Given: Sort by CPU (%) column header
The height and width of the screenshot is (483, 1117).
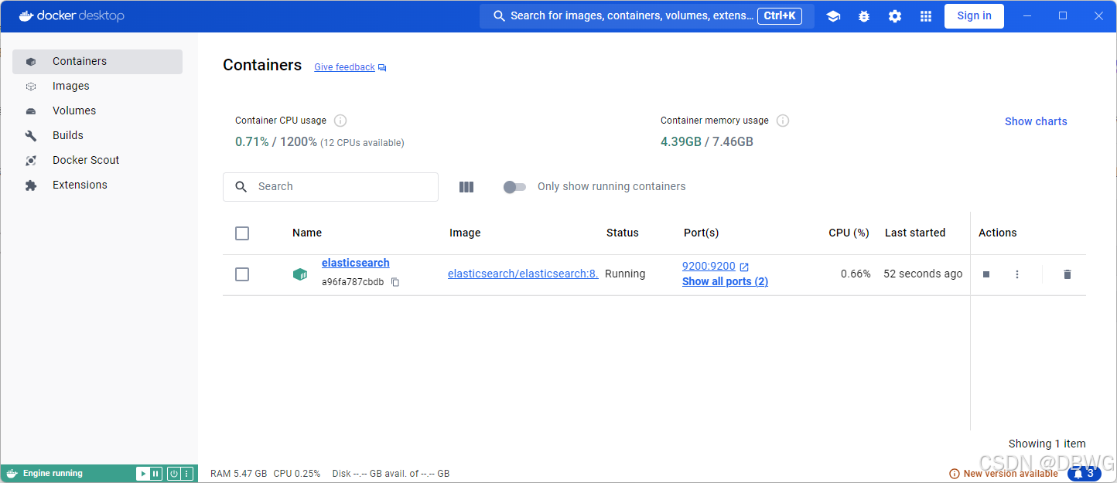Looking at the screenshot, I should (849, 233).
